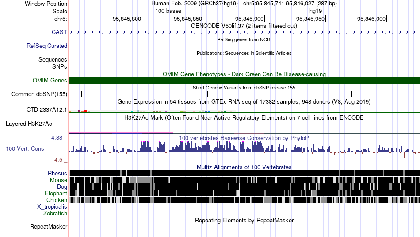Screen dimensions: 420x237
Task: Click the 95,845,800 ruler position
Action: (127, 19)
